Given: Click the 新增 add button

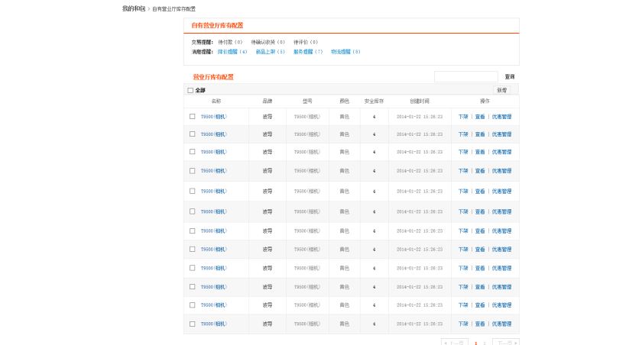Looking at the screenshot, I should pyautogui.click(x=501, y=90).
